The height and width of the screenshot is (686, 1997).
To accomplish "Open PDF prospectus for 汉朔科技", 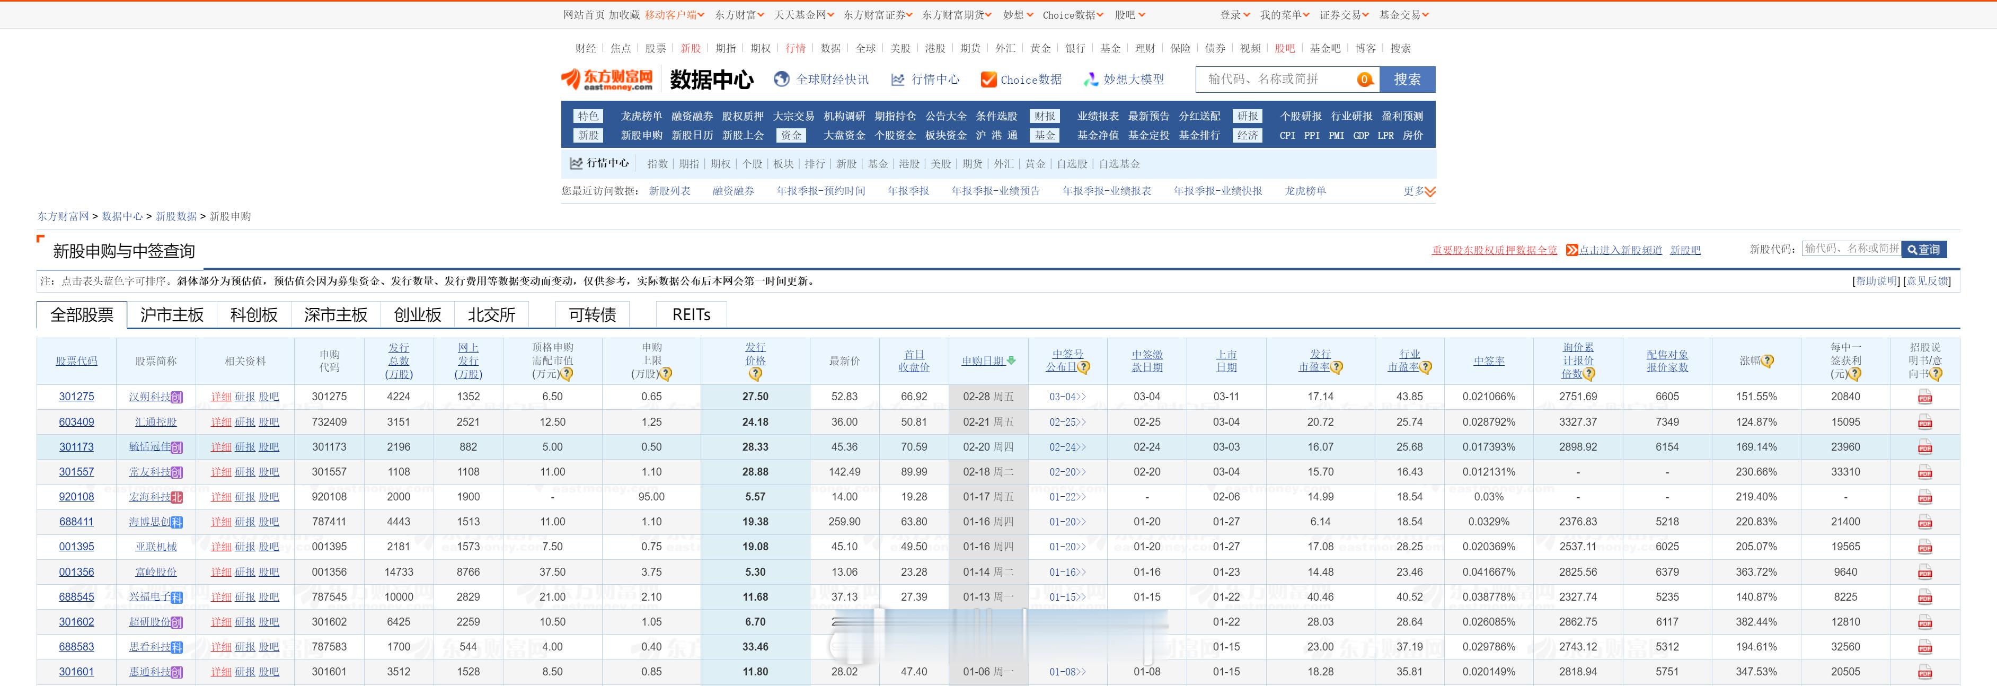I will [x=1924, y=398].
